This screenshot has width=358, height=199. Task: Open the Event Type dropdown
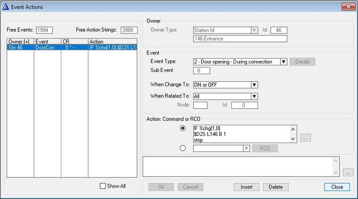click(x=283, y=62)
